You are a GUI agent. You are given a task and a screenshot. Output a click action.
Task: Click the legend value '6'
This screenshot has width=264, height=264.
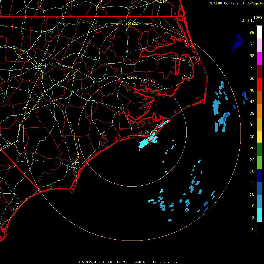[x=253, y=206]
